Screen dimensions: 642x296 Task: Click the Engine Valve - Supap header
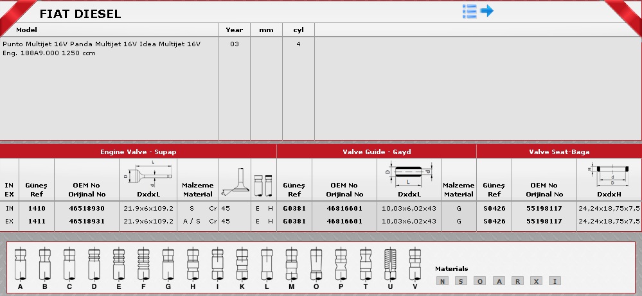(x=138, y=152)
